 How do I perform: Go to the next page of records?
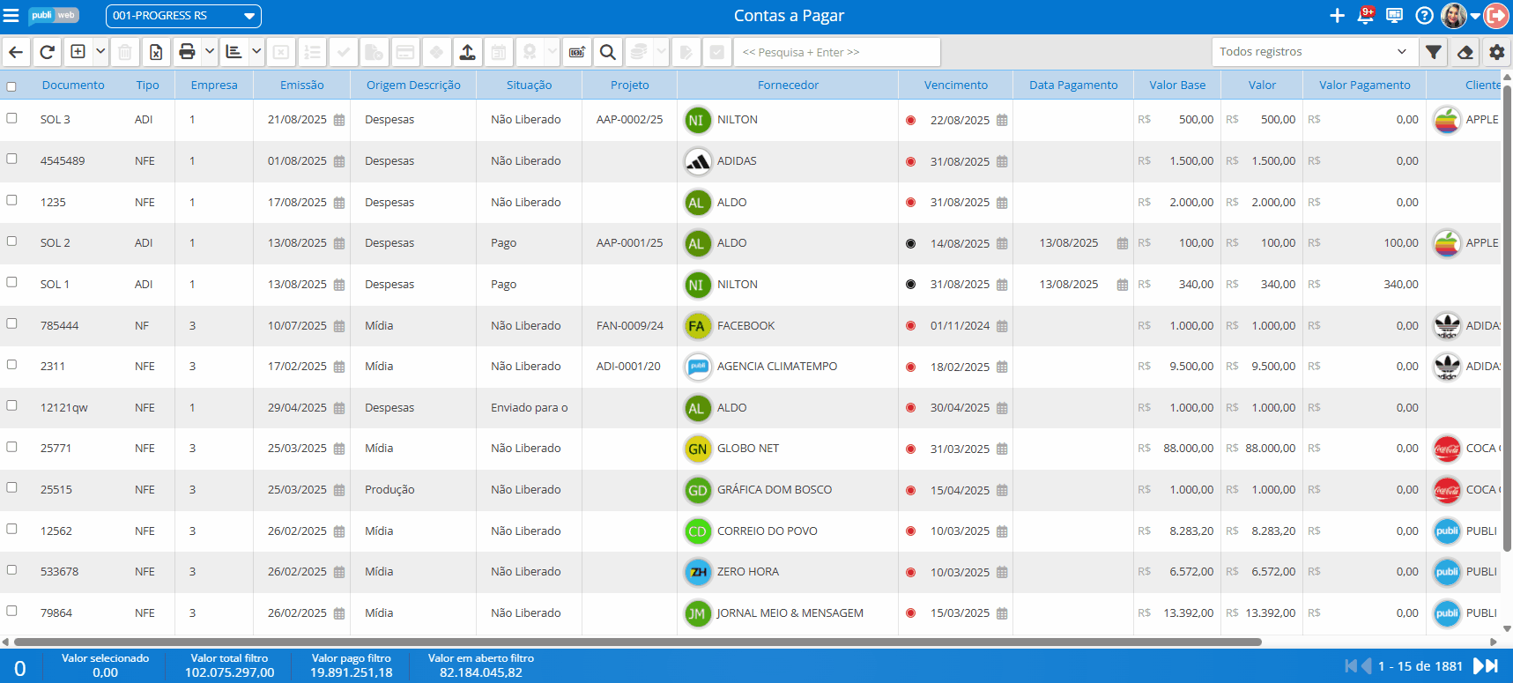pyautogui.click(x=1479, y=666)
